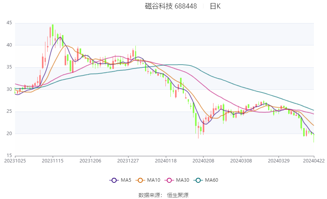Hide the MA60 line via its label

212,180
